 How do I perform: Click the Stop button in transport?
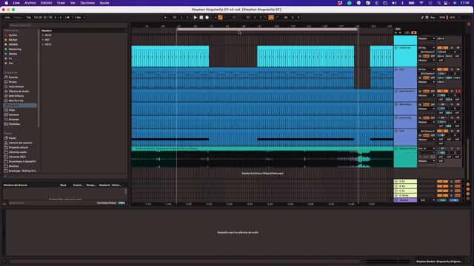coord(201,18)
